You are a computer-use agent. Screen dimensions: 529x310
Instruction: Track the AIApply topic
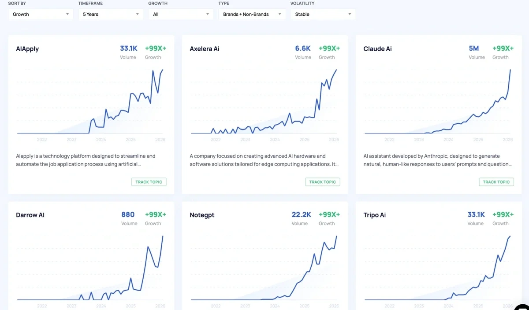pyautogui.click(x=149, y=182)
